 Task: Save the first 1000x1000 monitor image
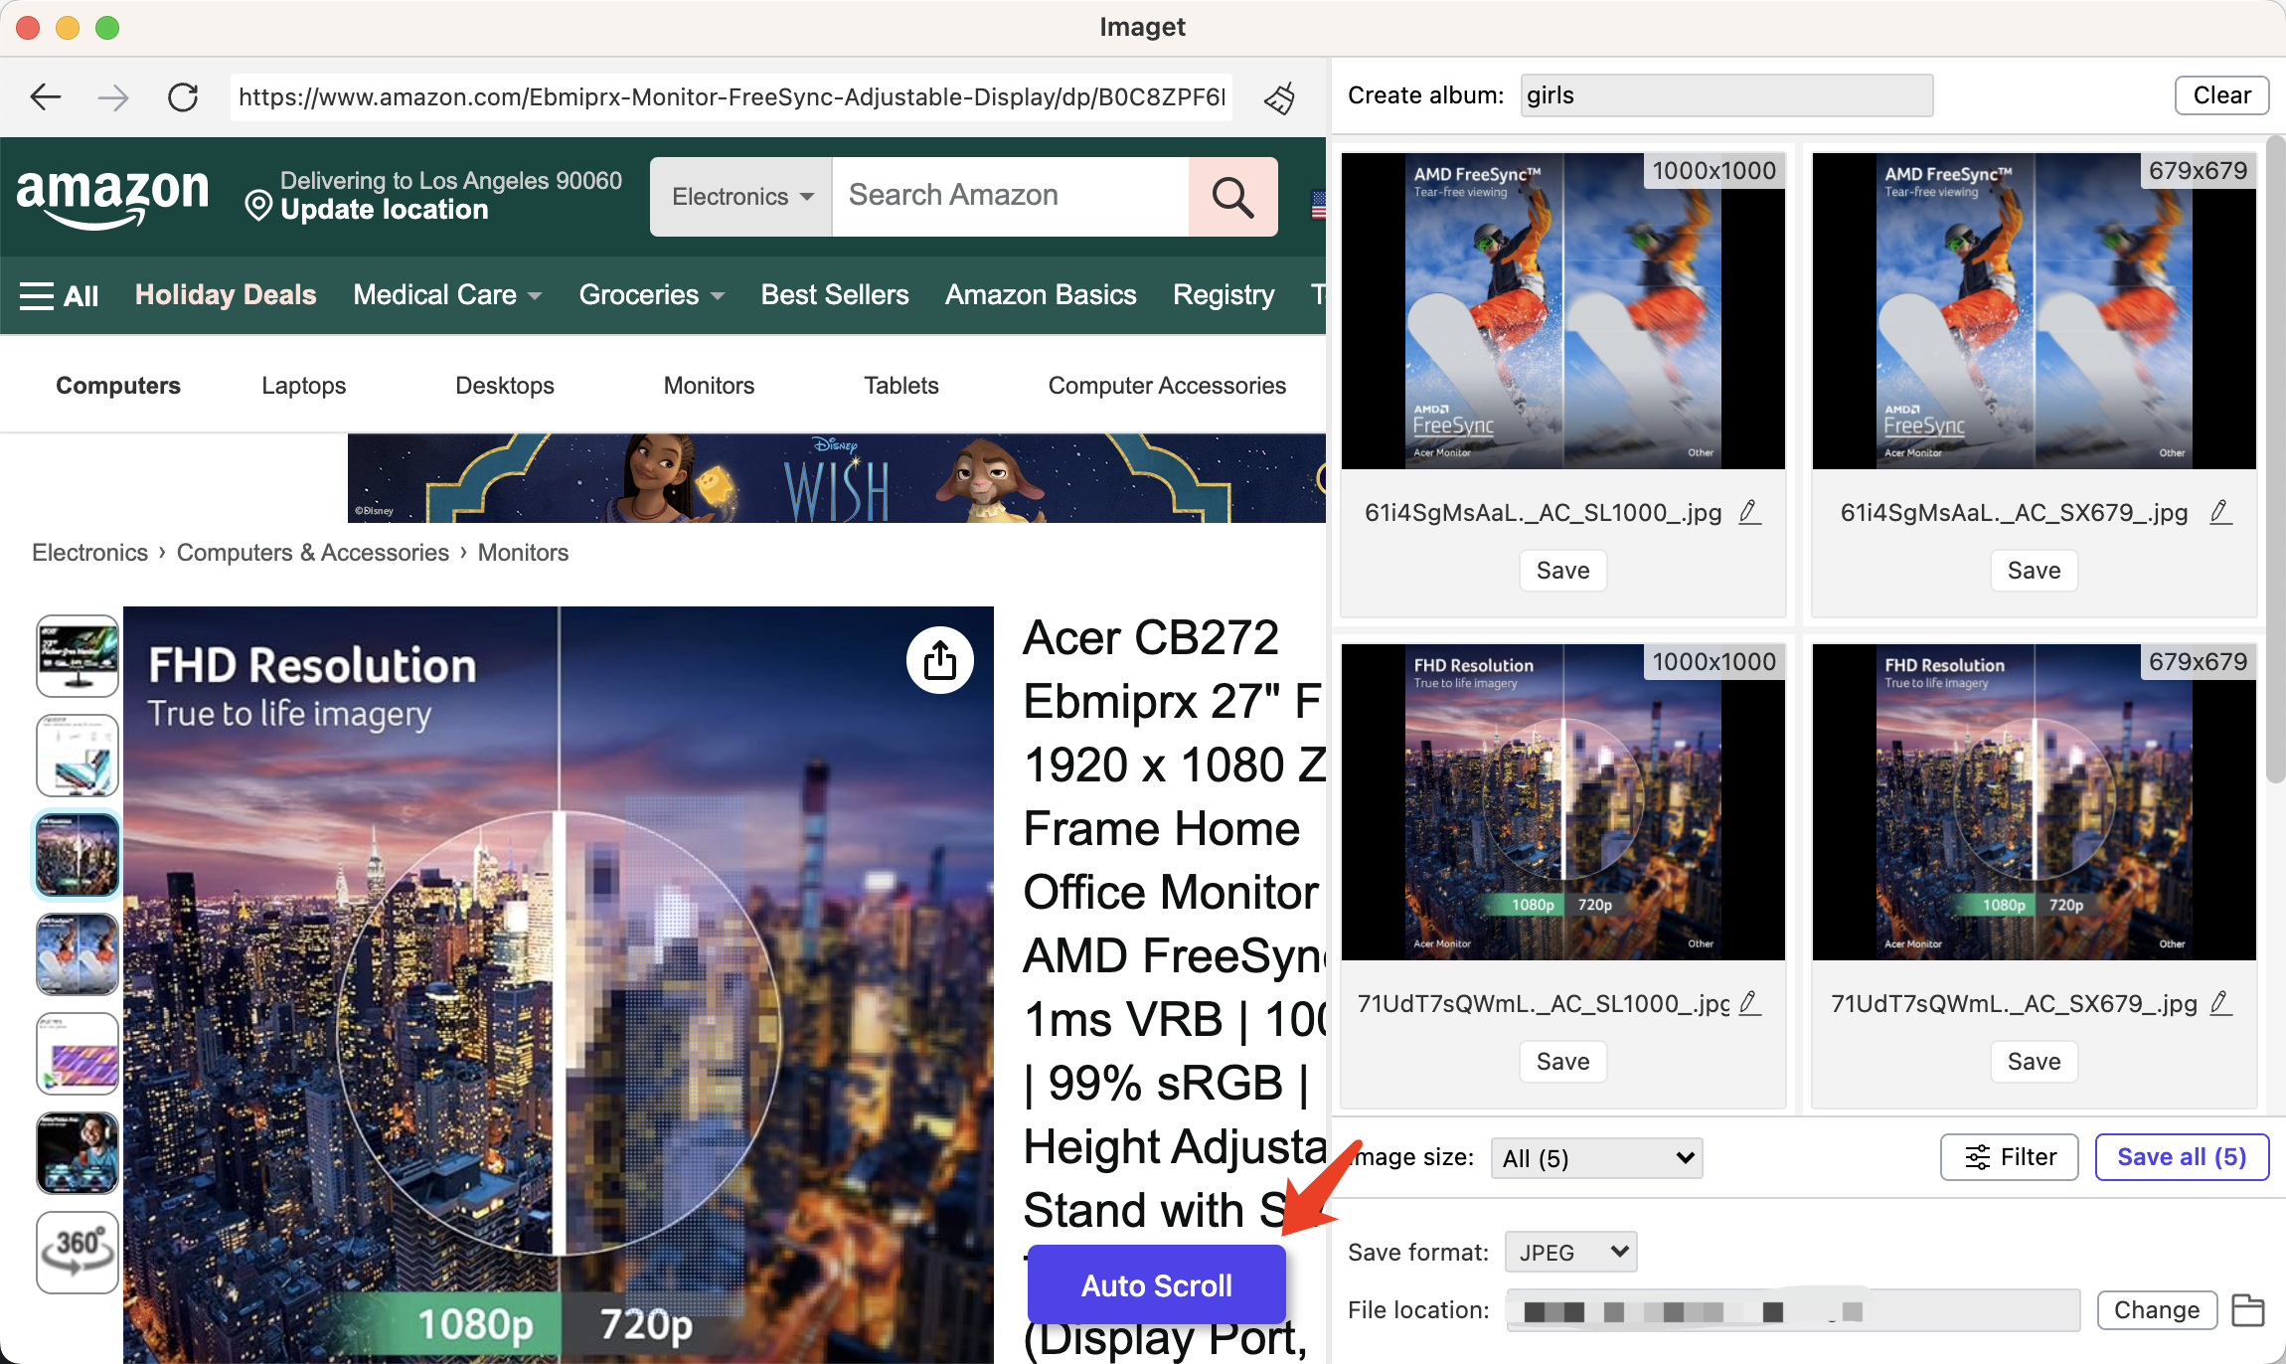click(1559, 570)
